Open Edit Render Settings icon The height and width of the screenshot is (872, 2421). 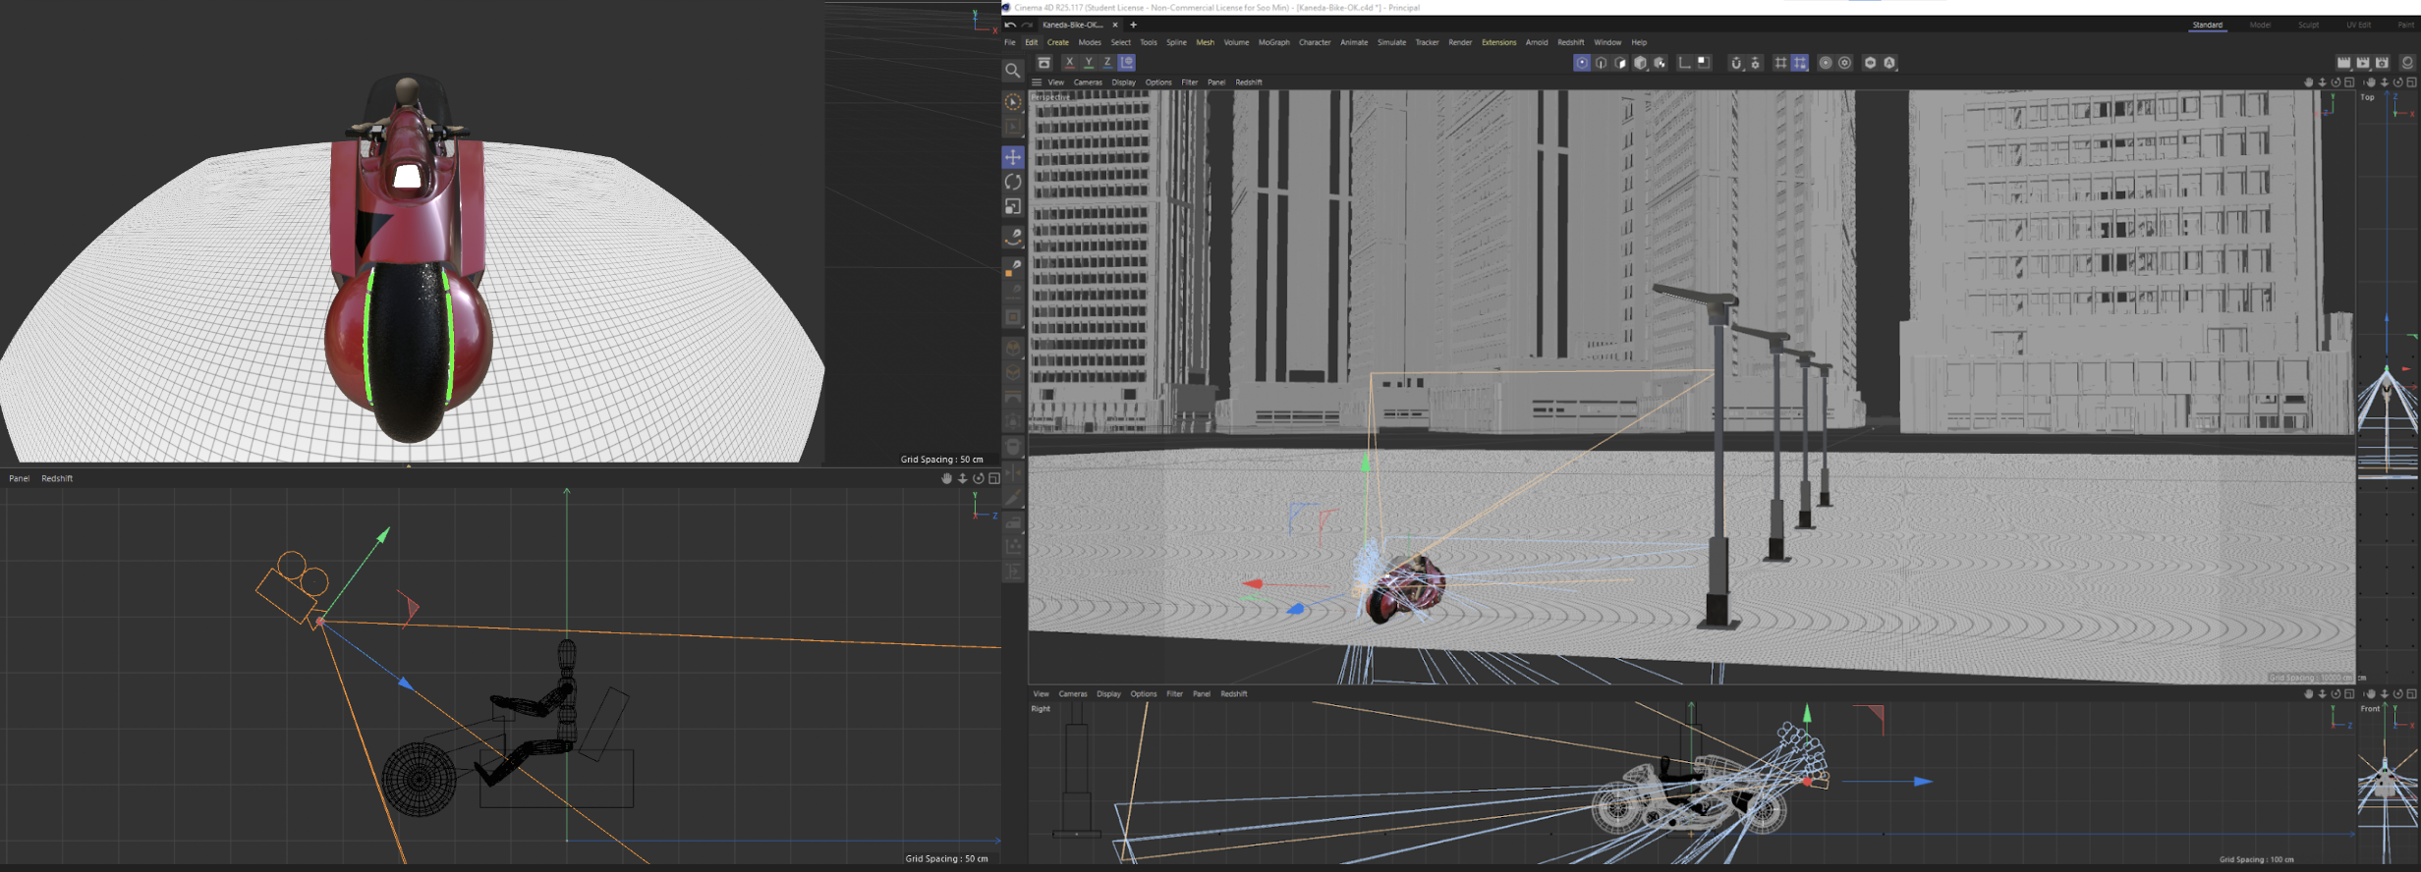point(2382,63)
